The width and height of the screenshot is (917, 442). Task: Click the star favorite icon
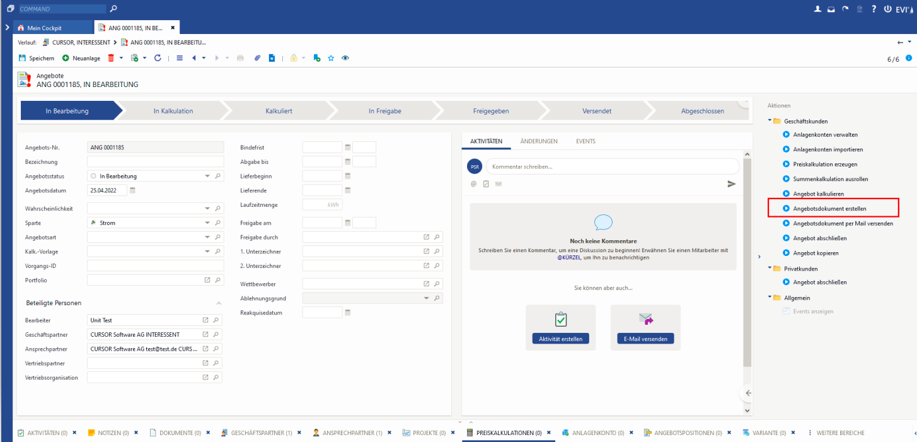coord(331,58)
